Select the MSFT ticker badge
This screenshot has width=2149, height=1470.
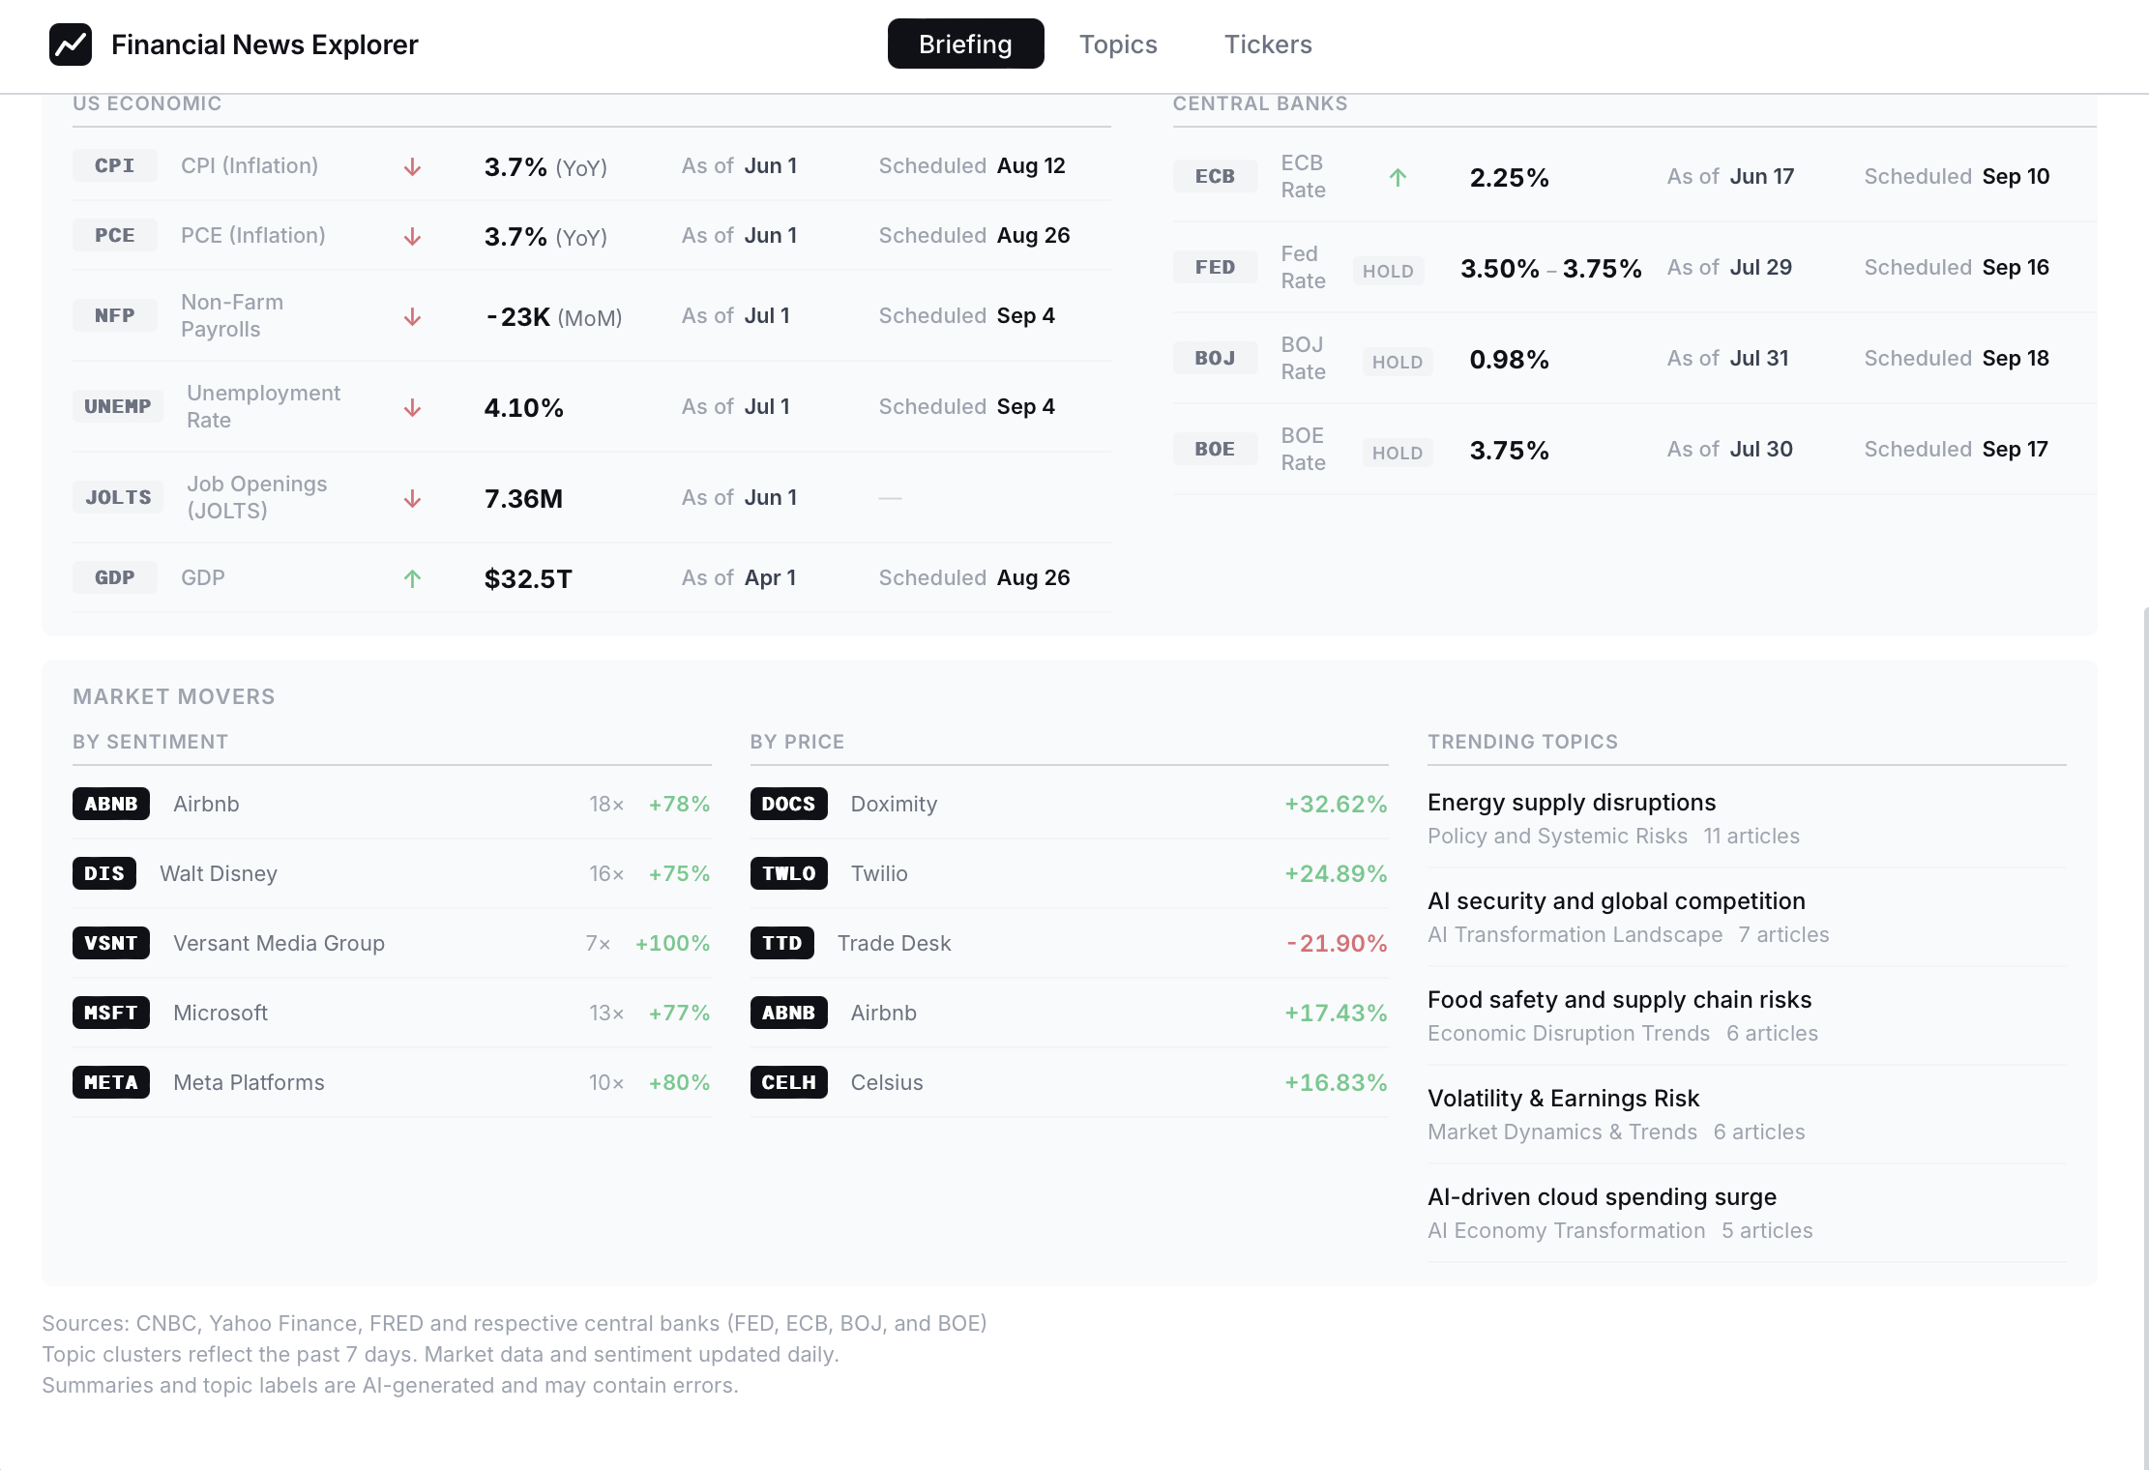click(x=111, y=1013)
